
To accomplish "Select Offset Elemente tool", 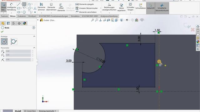I will [61, 7].
